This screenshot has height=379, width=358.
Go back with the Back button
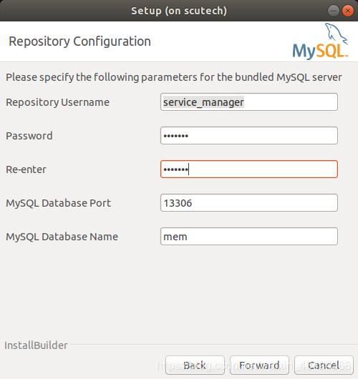[195, 365]
